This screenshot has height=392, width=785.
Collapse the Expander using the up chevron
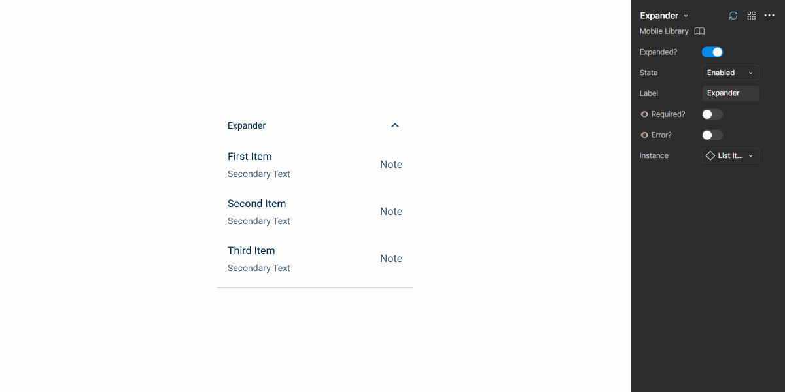tap(394, 125)
